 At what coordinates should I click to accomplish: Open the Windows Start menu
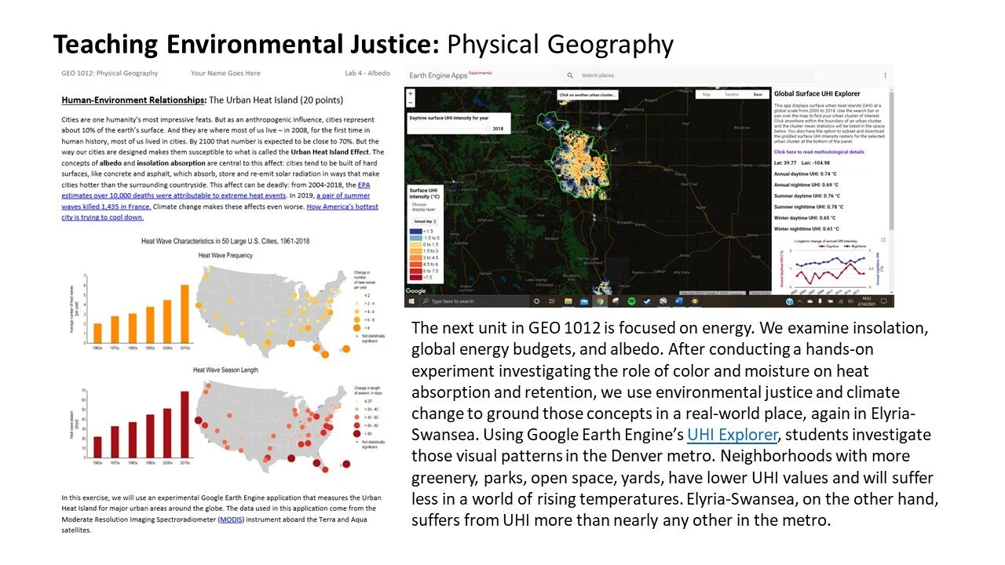click(411, 301)
